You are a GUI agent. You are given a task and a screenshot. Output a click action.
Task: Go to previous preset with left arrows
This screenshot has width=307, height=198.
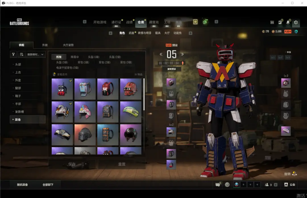pyautogui.click(x=161, y=54)
